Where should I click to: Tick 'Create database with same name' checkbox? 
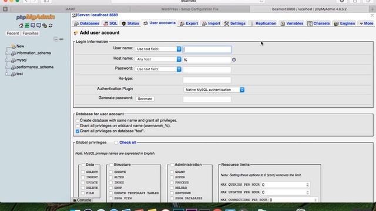(x=78, y=121)
